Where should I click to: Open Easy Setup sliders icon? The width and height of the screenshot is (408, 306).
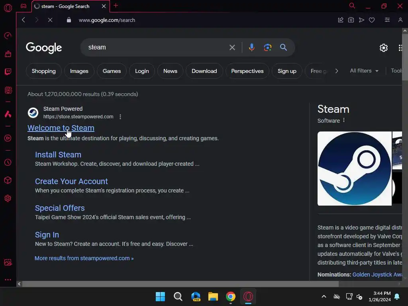(387, 20)
